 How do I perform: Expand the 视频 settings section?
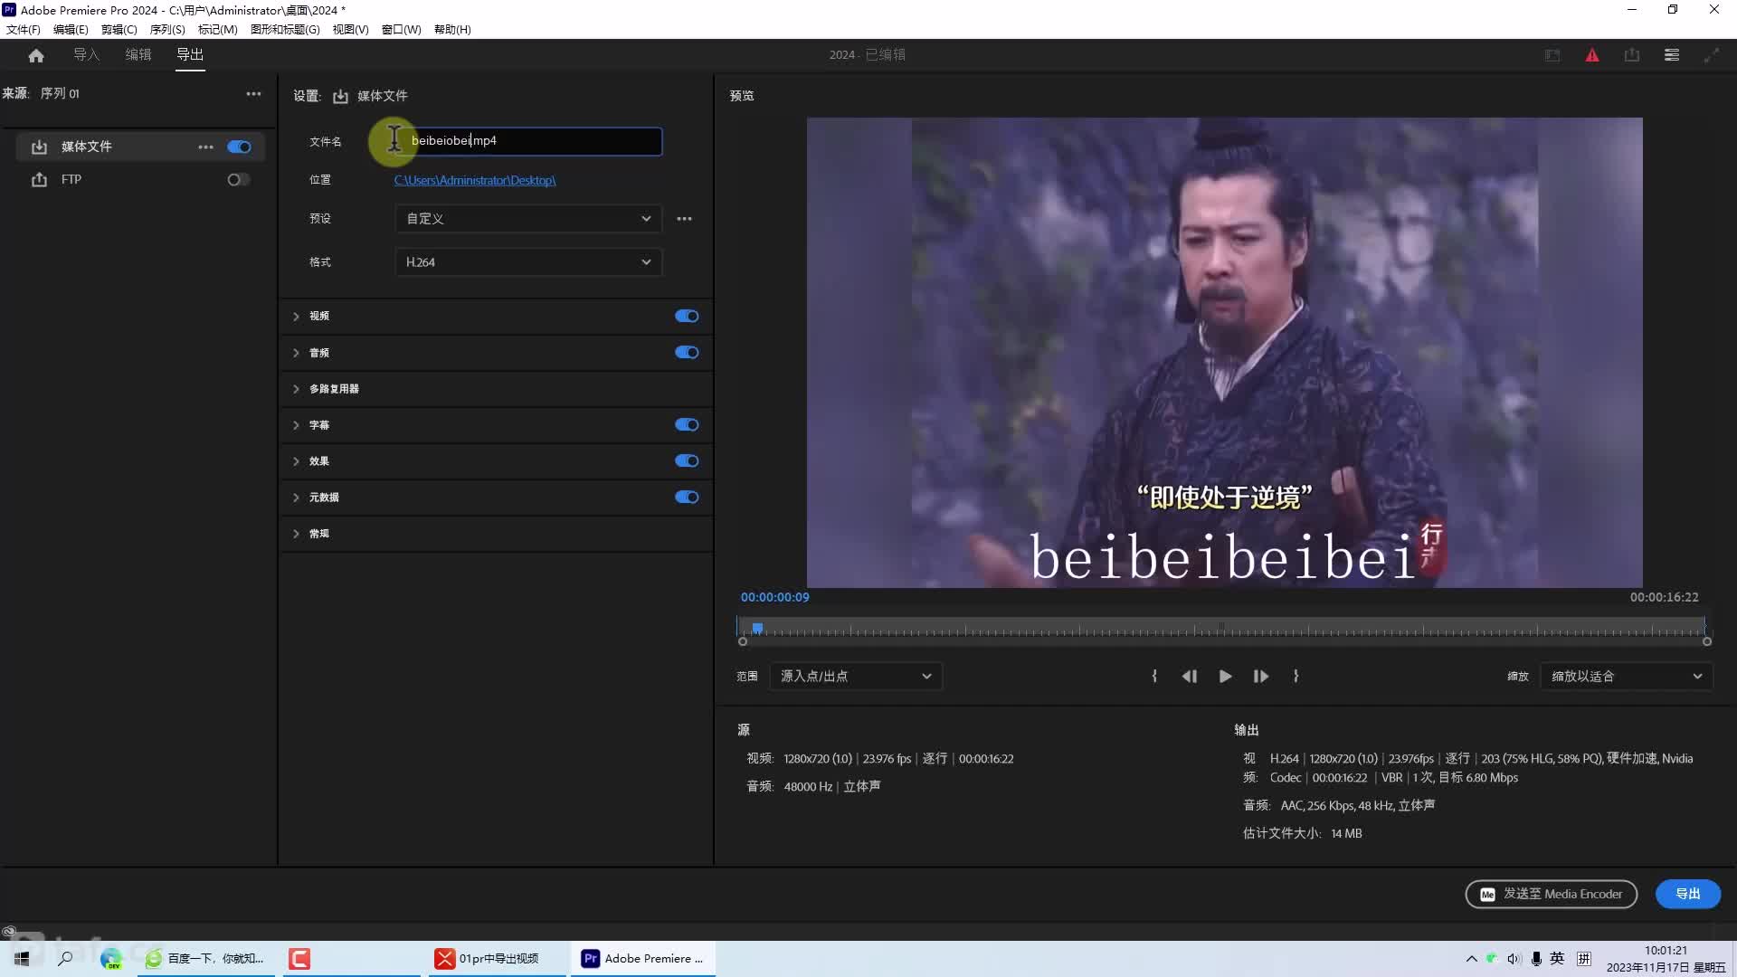click(x=296, y=317)
